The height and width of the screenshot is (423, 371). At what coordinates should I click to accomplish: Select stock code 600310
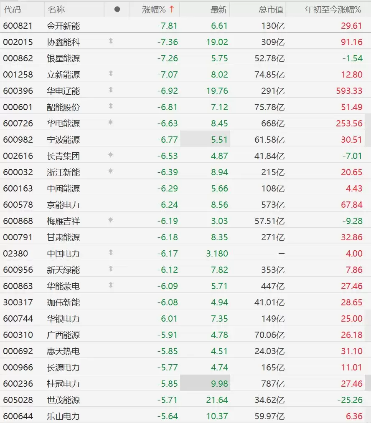tap(18, 335)
